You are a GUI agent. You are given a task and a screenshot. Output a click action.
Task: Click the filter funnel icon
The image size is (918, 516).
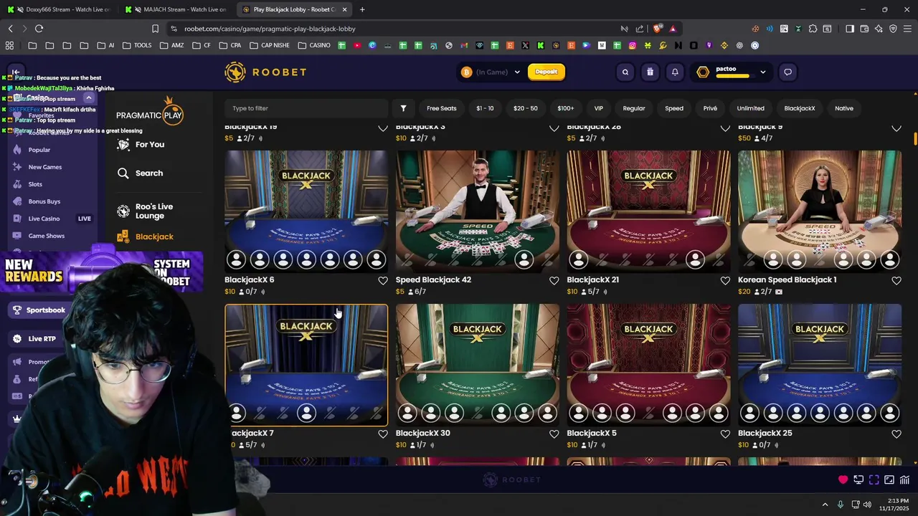[403, 108]
